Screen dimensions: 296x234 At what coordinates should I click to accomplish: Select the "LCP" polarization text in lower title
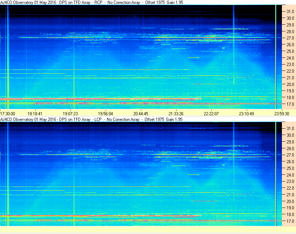(x=98, y=119)
